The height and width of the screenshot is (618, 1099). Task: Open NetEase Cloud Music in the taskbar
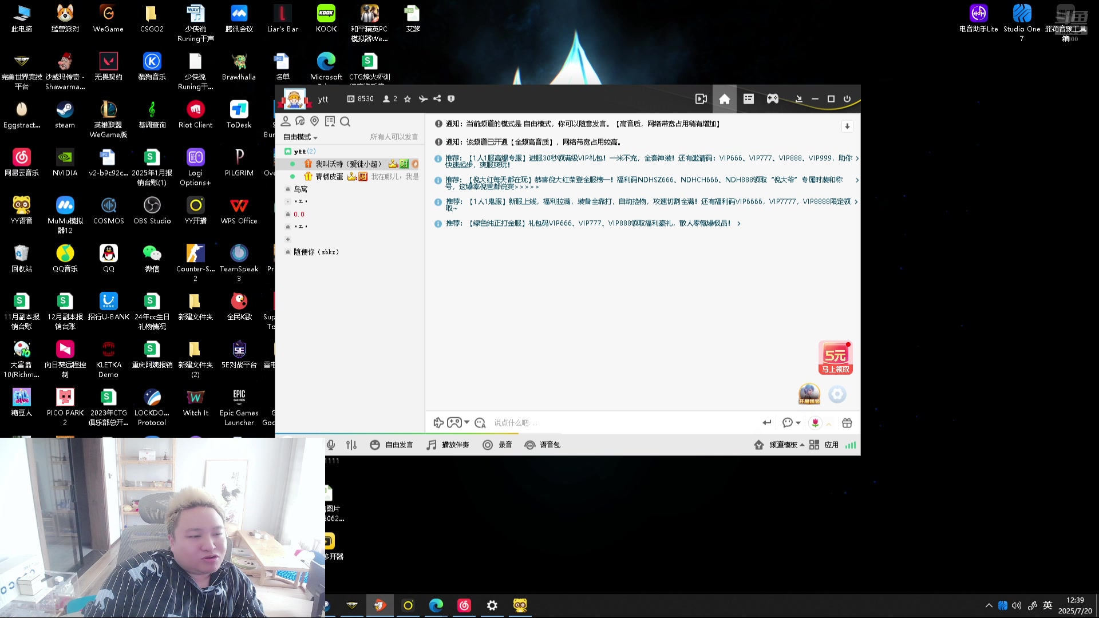point(464,605)
